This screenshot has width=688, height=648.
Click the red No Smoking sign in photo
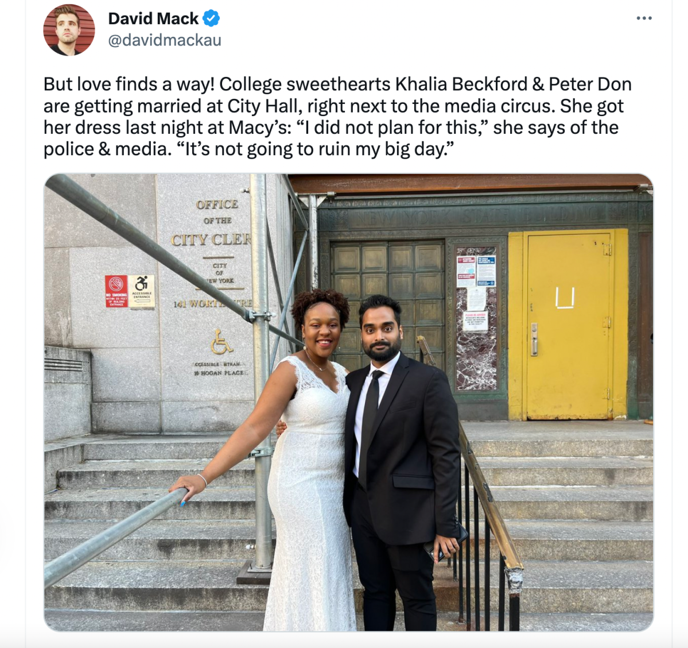click(116, 291)
